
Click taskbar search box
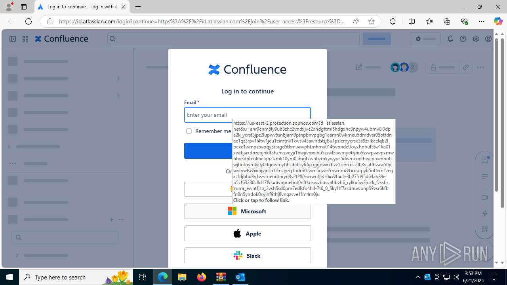pos(76,277)
